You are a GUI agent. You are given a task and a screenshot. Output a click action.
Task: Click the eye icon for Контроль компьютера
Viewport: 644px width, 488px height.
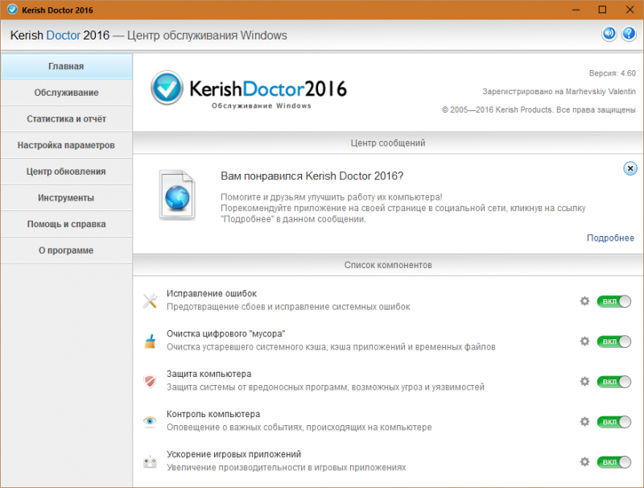coord(150,421)
